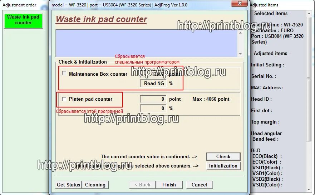The image size is (315, 195).
Task: Click the Initialization button
Action: pos(223,166)
